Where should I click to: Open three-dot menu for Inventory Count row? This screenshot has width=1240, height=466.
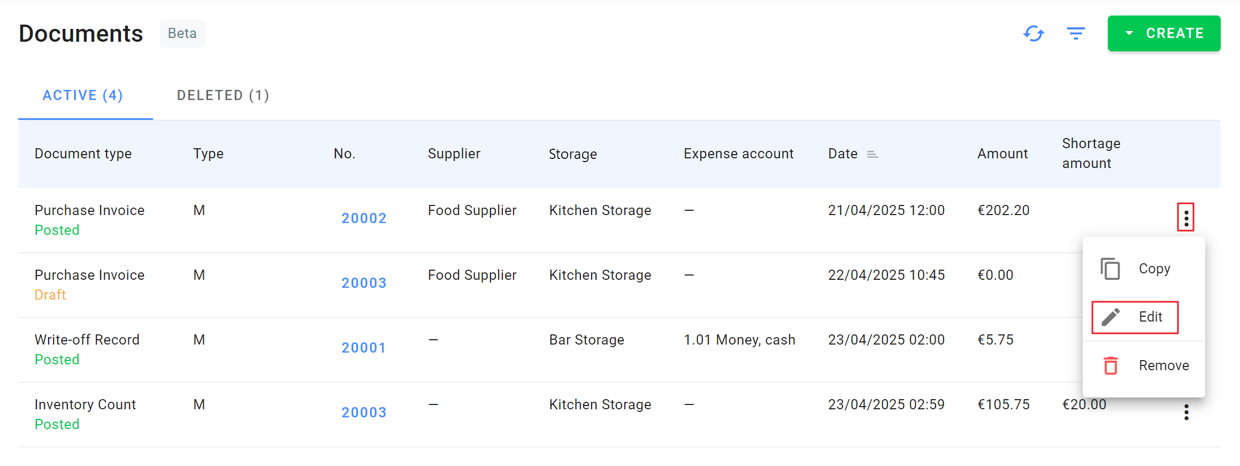pos(1186,412)
